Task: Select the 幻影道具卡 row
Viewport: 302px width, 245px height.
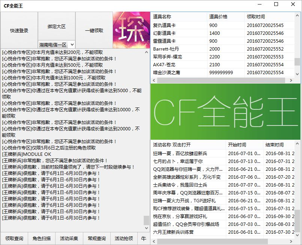Action: (x=222, y=33)
